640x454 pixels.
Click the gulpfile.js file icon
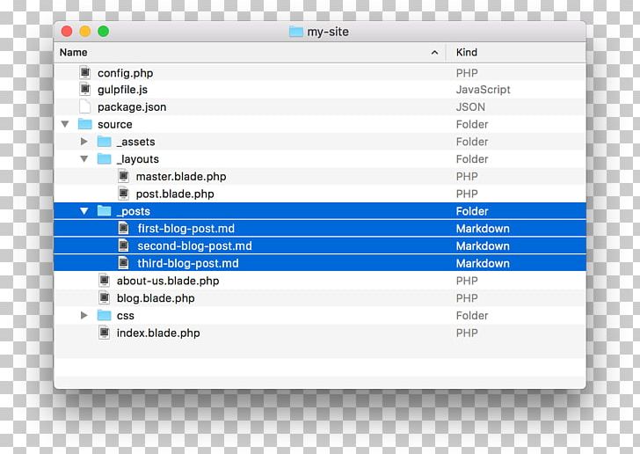(x=85, y=90)
